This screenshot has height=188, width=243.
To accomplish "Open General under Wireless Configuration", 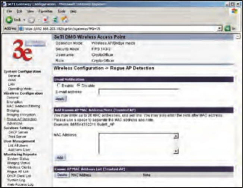I will tap(13, 98).
